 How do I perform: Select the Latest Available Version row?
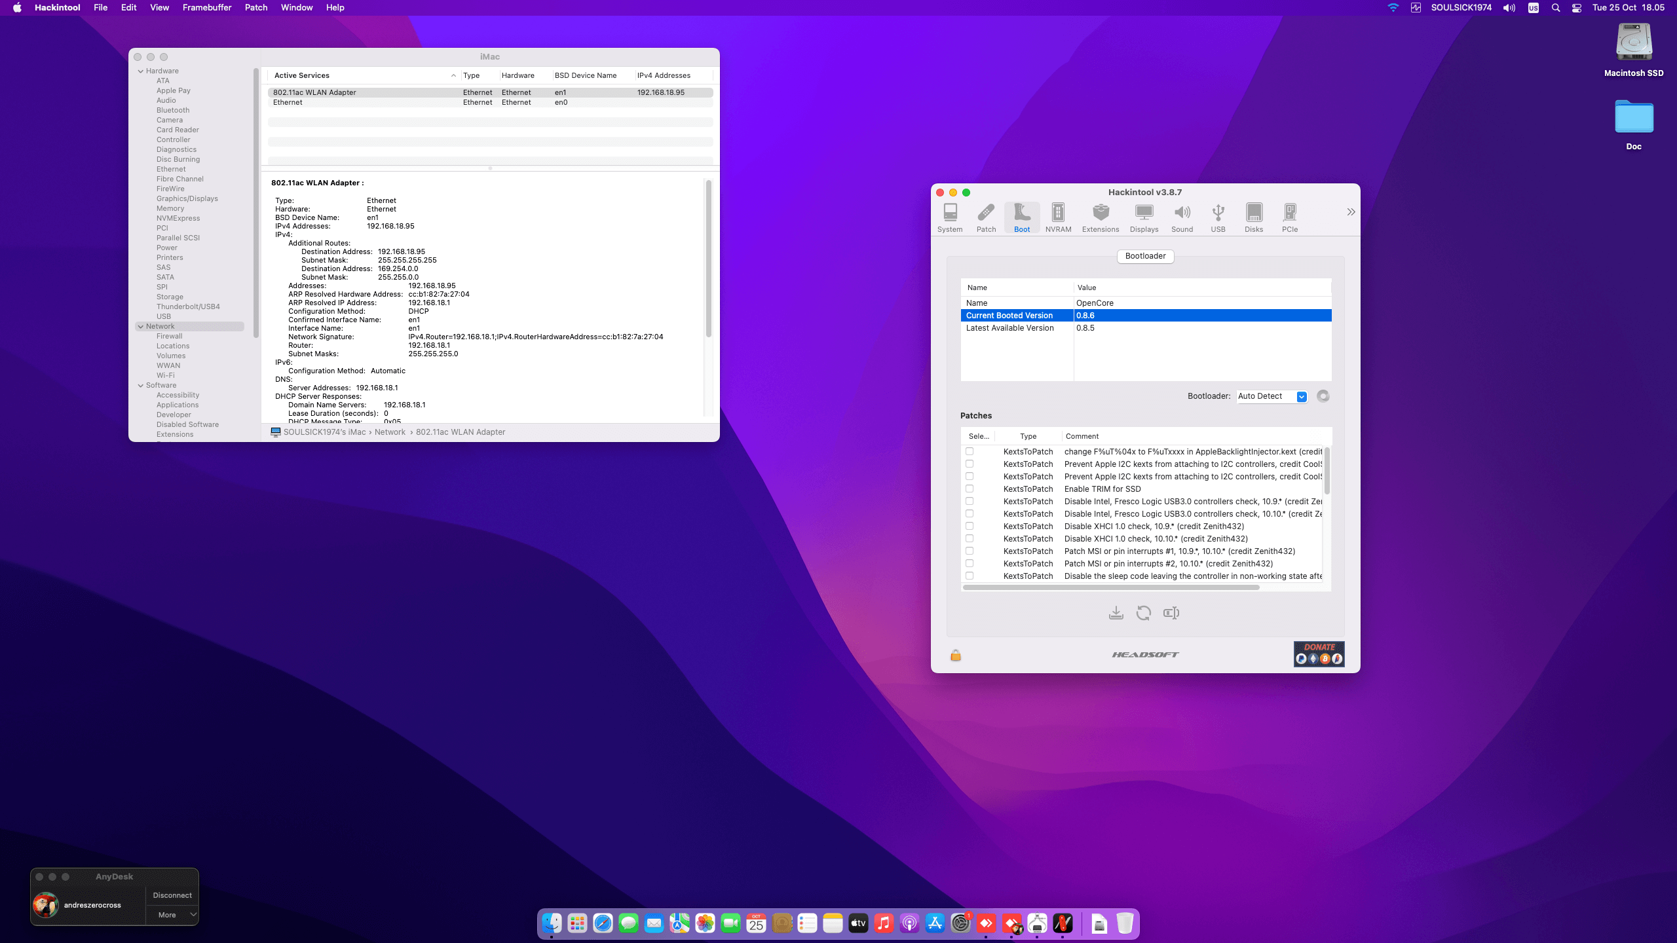(x=1146, y=328)
